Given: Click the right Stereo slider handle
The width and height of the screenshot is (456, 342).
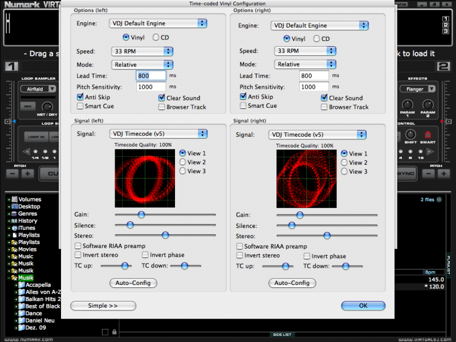Looking at the screenshot, I should 327,235.
